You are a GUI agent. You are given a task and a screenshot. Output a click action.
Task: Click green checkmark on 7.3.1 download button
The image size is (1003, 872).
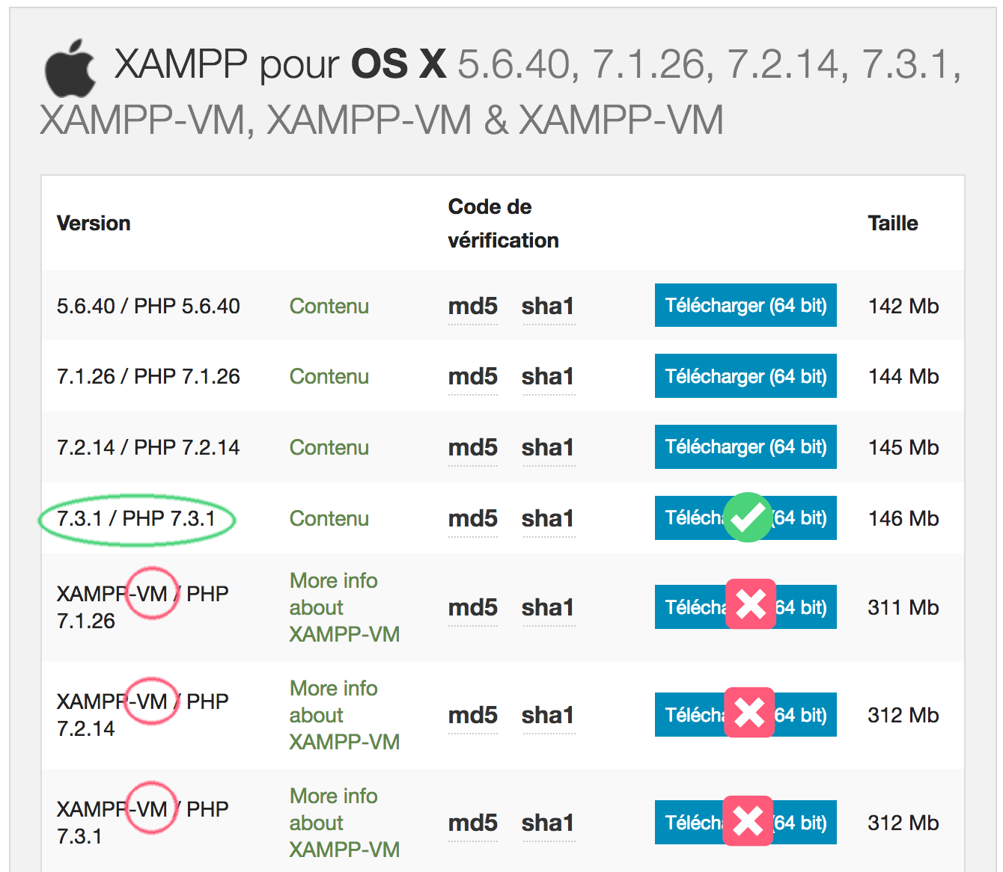(747, 518)
